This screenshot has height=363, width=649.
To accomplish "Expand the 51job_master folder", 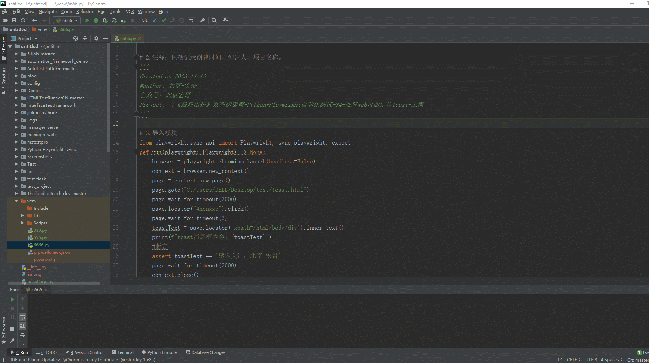I will pos(16,54).
